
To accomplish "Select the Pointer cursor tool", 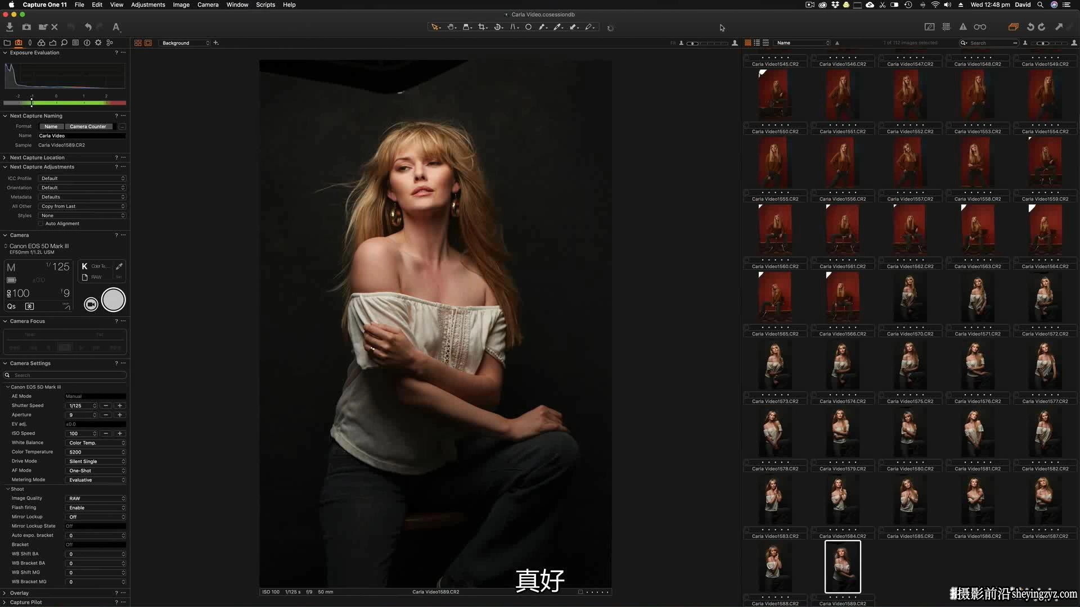I will coord(435,27).
